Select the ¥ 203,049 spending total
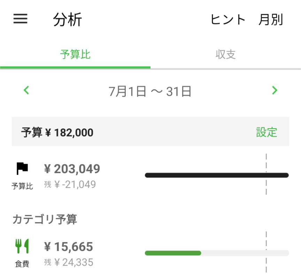The image size is (301, 276). point(72,169)
